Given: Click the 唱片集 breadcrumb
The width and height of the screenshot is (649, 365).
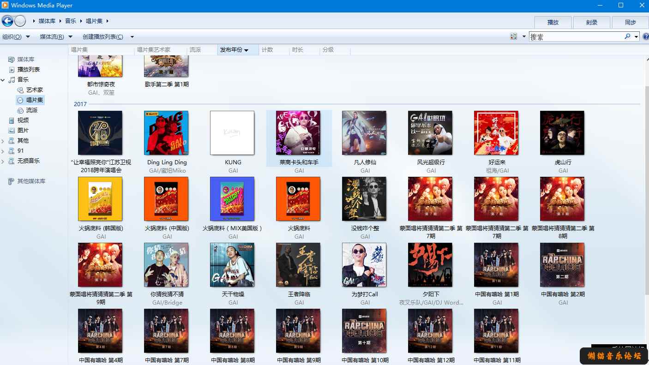Looking at the screenshot, I should (x=95, y=21).
